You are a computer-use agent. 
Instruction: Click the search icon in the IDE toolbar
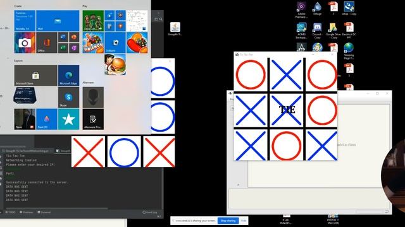(x=161, y=19)
